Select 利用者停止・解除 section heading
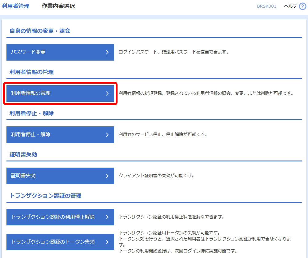Screen dimensions: 308x258 (31, 113)
